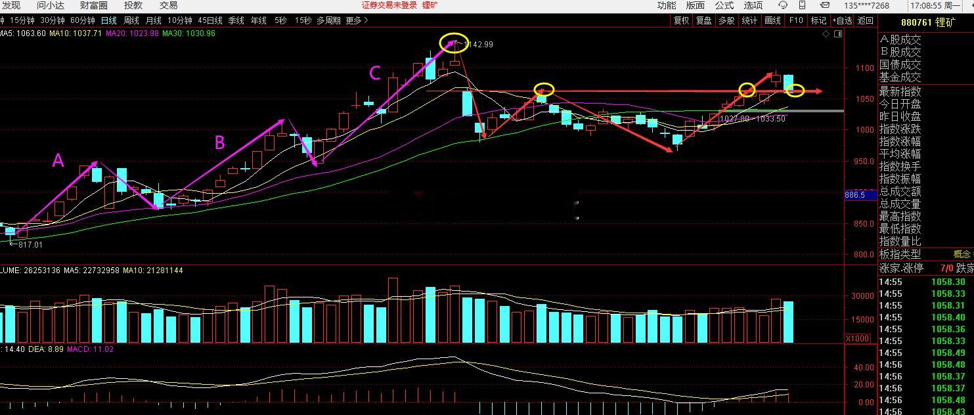Switch to 5秒 period
Viewport: 974px width, 415px height.
point(281,20)
